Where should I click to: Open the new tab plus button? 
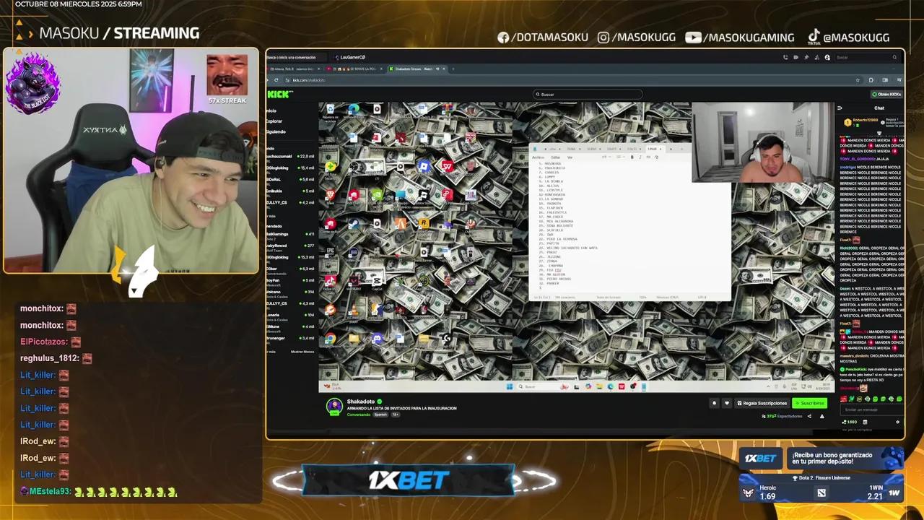[453, 69]
